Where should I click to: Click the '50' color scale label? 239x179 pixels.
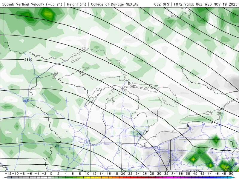pyautogui.click(x=231, y=174)
